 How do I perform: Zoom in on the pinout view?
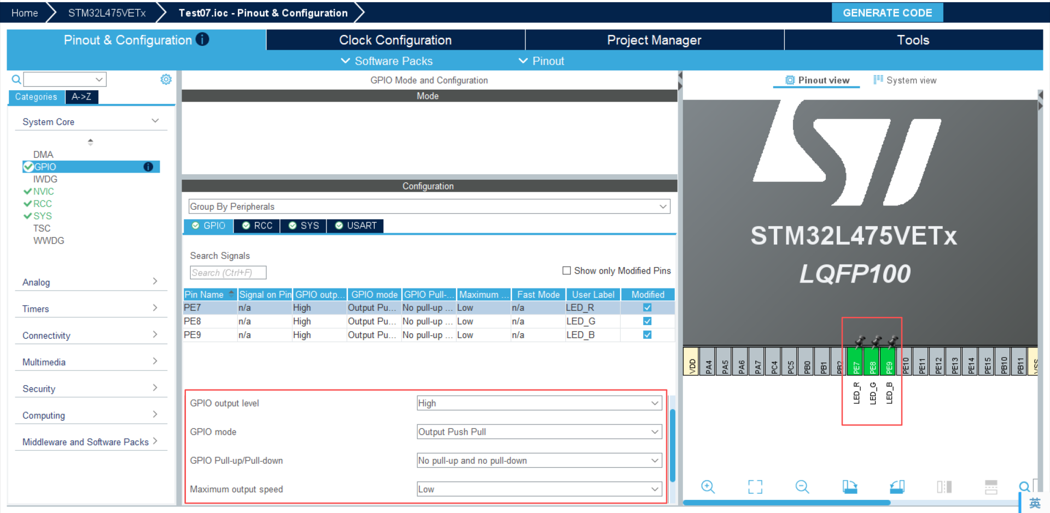pyautogui.click(x=708, y=486)
